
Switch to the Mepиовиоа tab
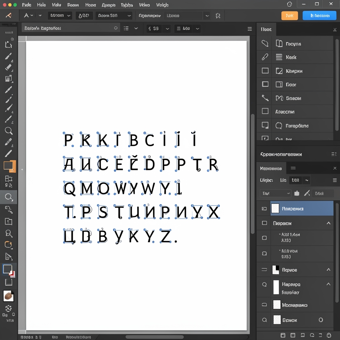pos(271,168)
